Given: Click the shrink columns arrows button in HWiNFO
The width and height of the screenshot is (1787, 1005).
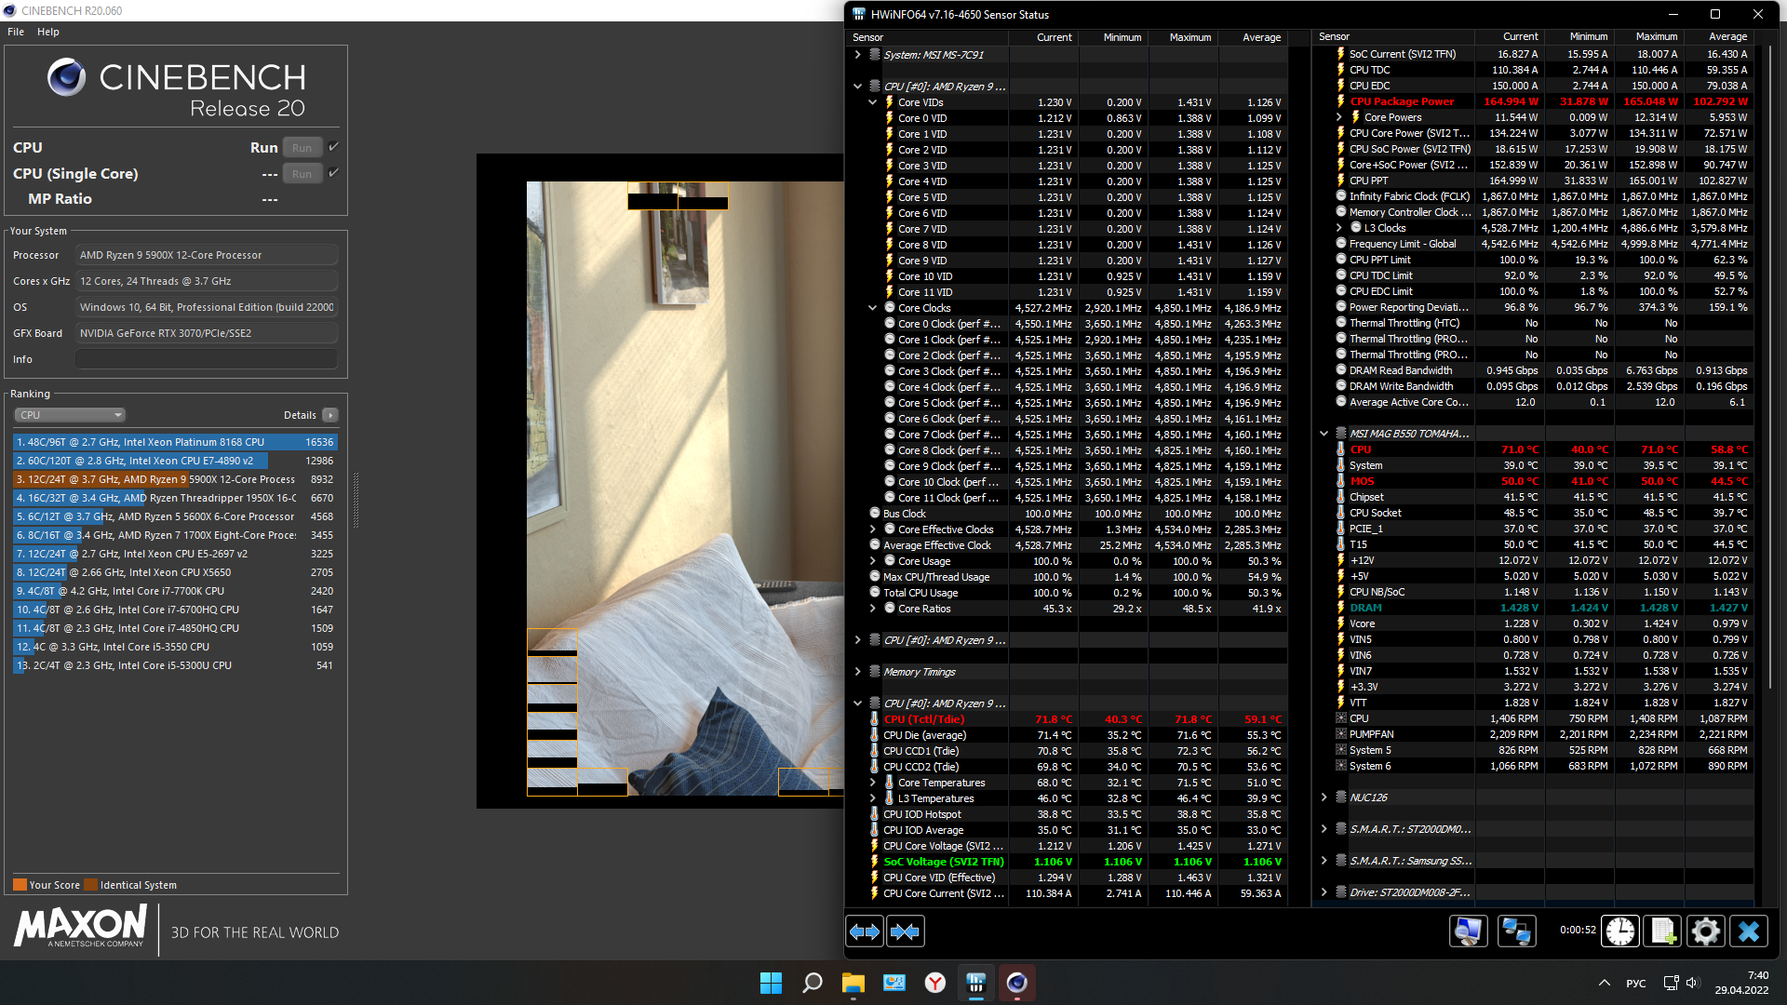Looking at the screenshot, I should click(x=905, y=931).
